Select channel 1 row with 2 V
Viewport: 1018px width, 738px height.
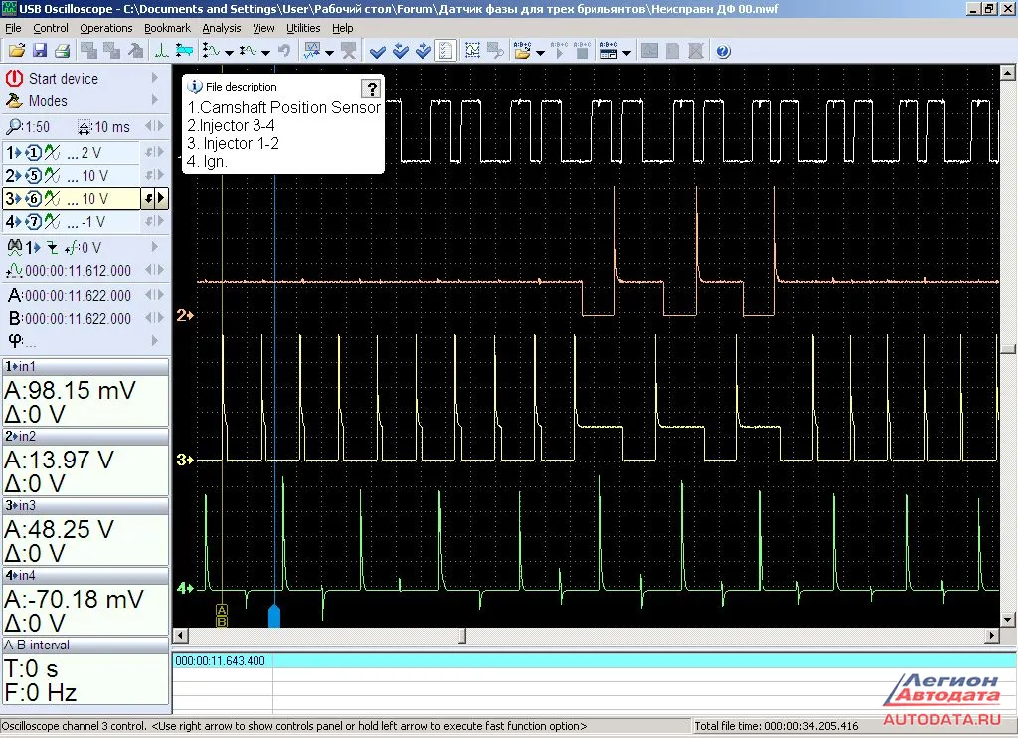pyautogui.click(x=72, y=152)
